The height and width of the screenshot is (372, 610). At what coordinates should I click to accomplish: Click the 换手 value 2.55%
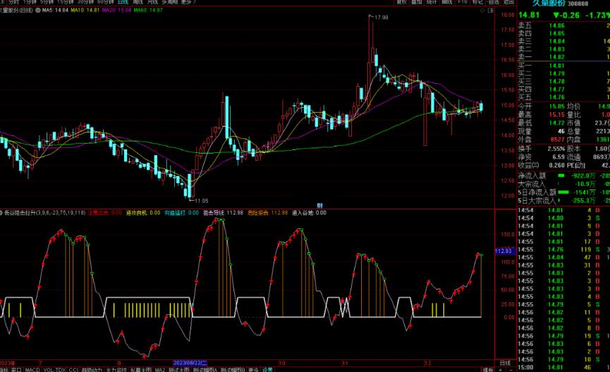pos(556,149)
